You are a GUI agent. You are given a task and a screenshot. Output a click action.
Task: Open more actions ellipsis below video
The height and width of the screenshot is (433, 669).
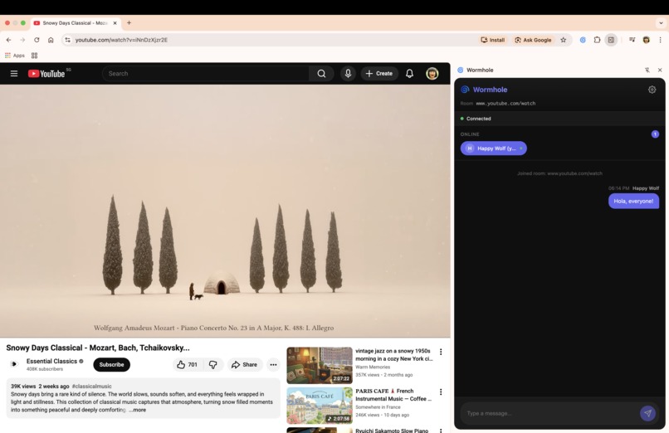[273, 365]
